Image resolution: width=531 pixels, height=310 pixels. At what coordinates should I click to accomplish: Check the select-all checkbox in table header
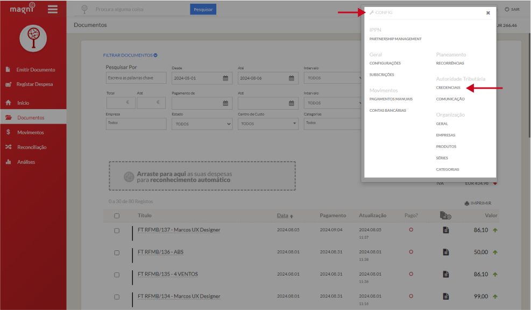(117, 215)
